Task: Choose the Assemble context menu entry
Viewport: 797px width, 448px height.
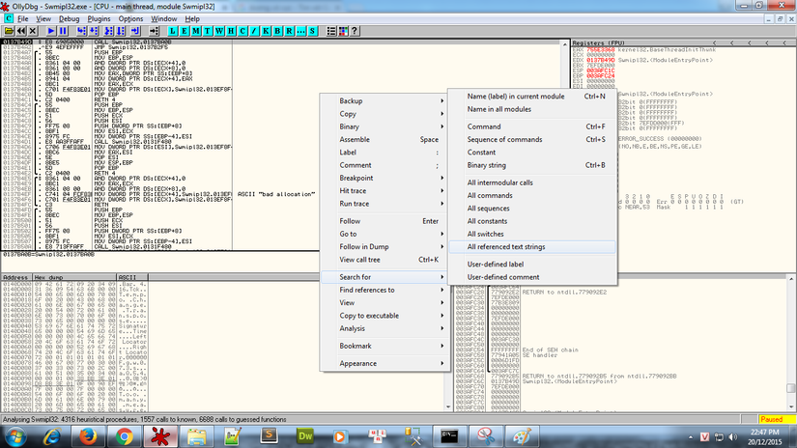Action: click(x=384, y=139)
